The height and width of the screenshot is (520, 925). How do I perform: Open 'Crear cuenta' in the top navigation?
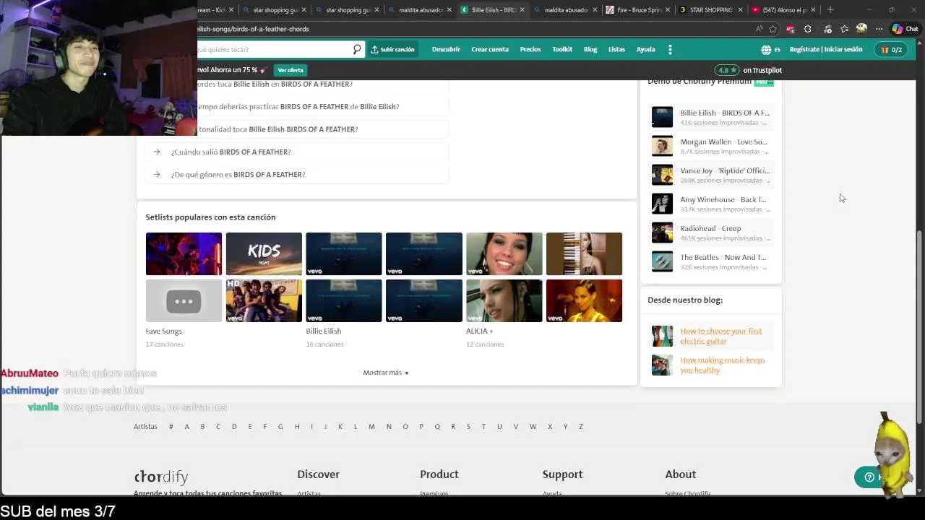pos(490,50)
